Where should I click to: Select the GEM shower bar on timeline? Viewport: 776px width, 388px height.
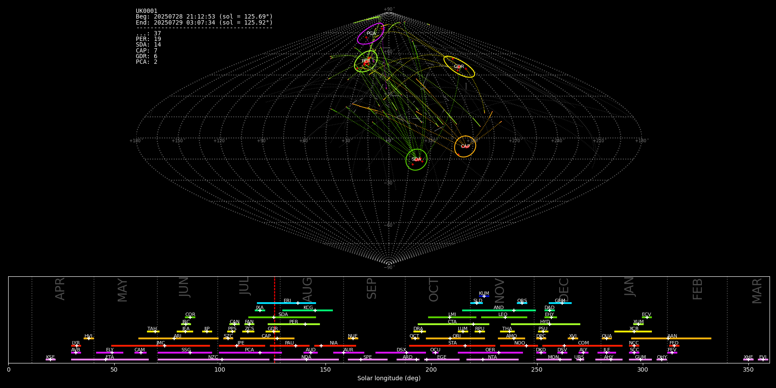coord(560,303)
